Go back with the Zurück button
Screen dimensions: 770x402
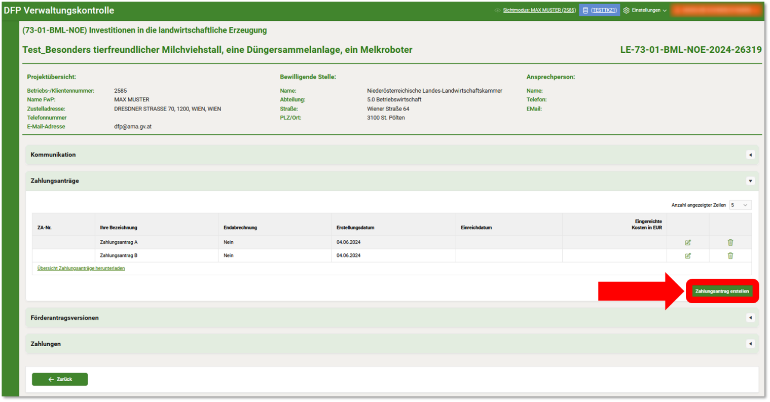[x=60, y=379]
